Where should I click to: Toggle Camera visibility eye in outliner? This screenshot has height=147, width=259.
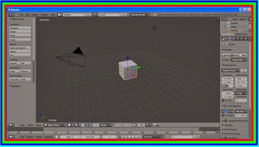click(240, 30)
